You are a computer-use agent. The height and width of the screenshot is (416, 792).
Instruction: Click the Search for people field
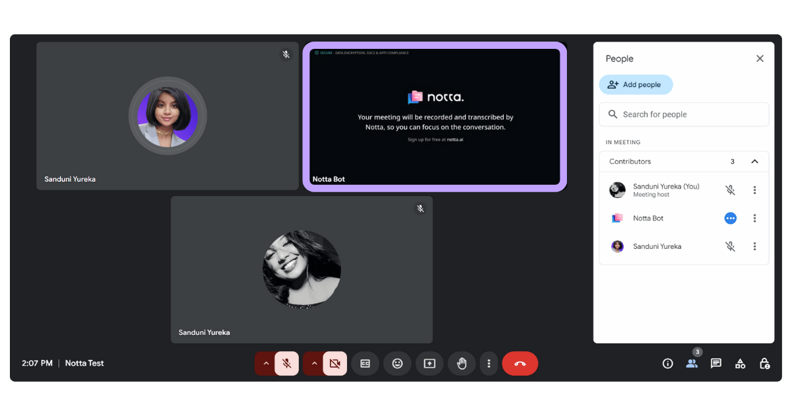point(684,114)
